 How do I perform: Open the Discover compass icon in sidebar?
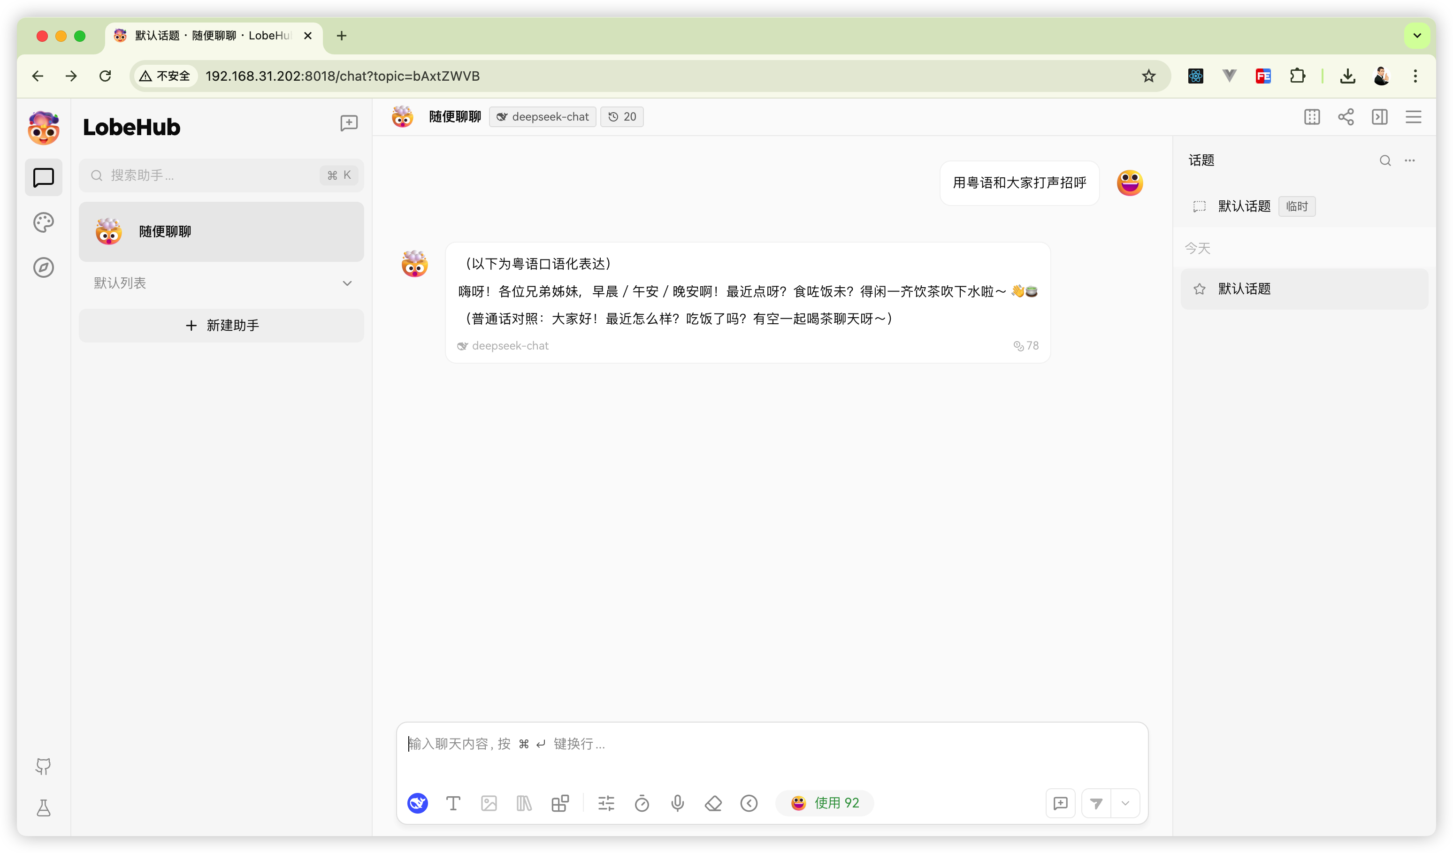44,267
